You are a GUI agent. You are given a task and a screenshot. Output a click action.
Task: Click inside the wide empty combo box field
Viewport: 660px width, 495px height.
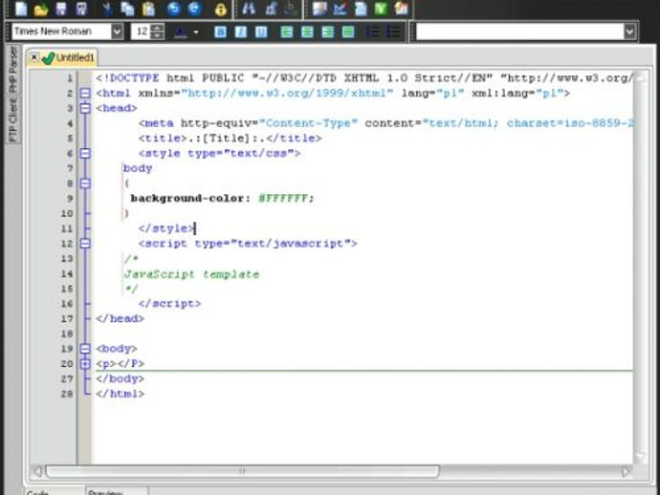click(x=519, y=32)
